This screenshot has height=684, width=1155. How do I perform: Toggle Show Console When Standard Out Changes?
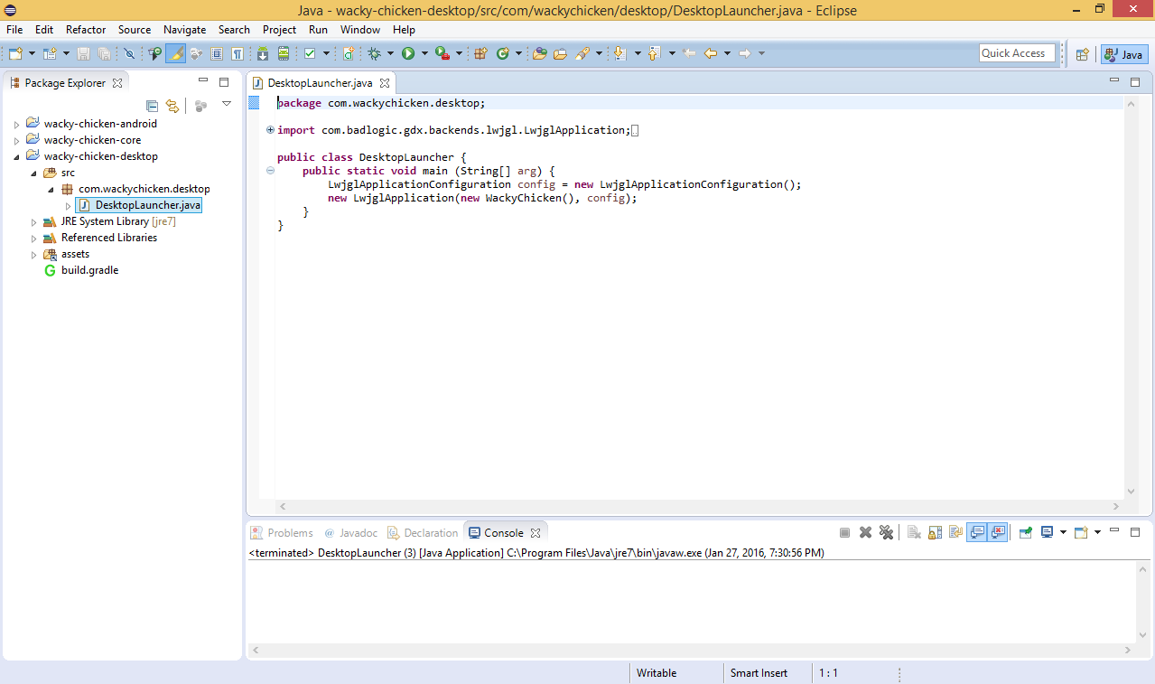976,533
